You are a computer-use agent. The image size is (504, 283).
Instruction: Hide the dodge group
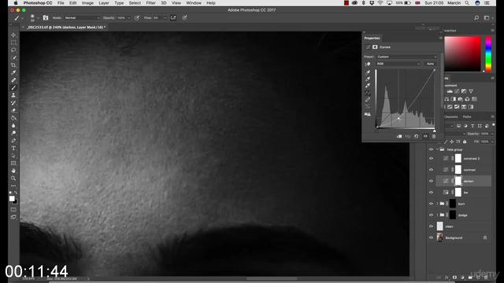[x=431, y=215]
